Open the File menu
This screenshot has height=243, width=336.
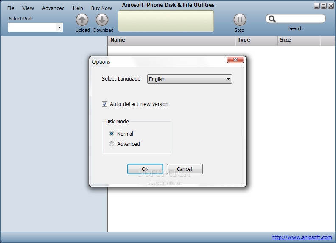(11, 8)
